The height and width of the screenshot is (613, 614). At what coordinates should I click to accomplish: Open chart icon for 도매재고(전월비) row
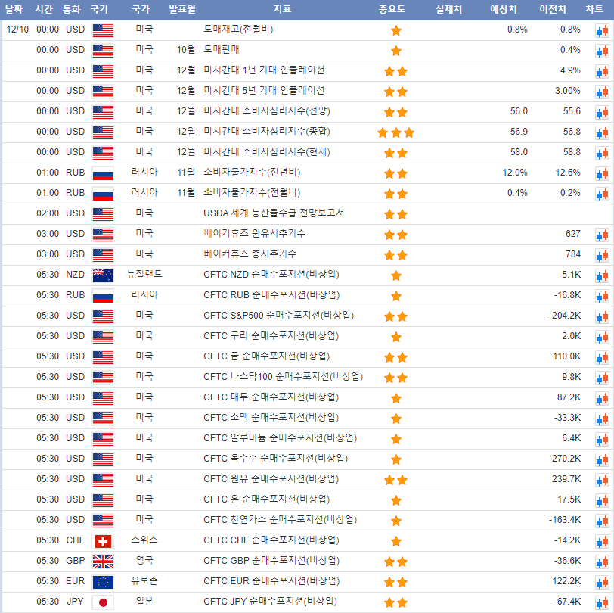point(601,30)
